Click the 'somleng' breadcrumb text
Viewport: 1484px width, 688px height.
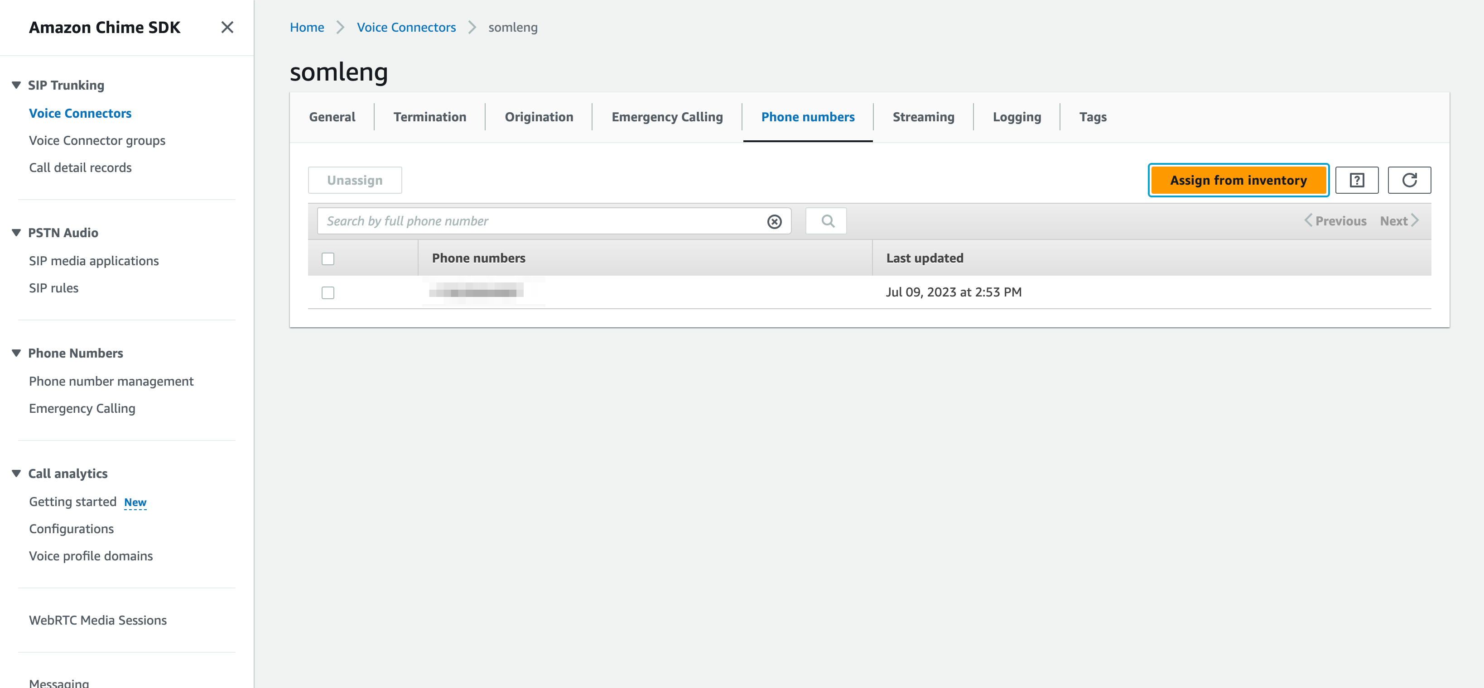click(513, 27)
